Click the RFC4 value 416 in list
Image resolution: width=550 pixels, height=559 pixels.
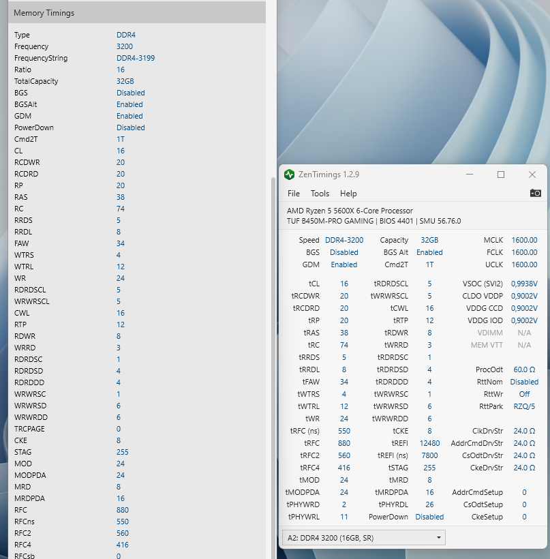[122, 545]
